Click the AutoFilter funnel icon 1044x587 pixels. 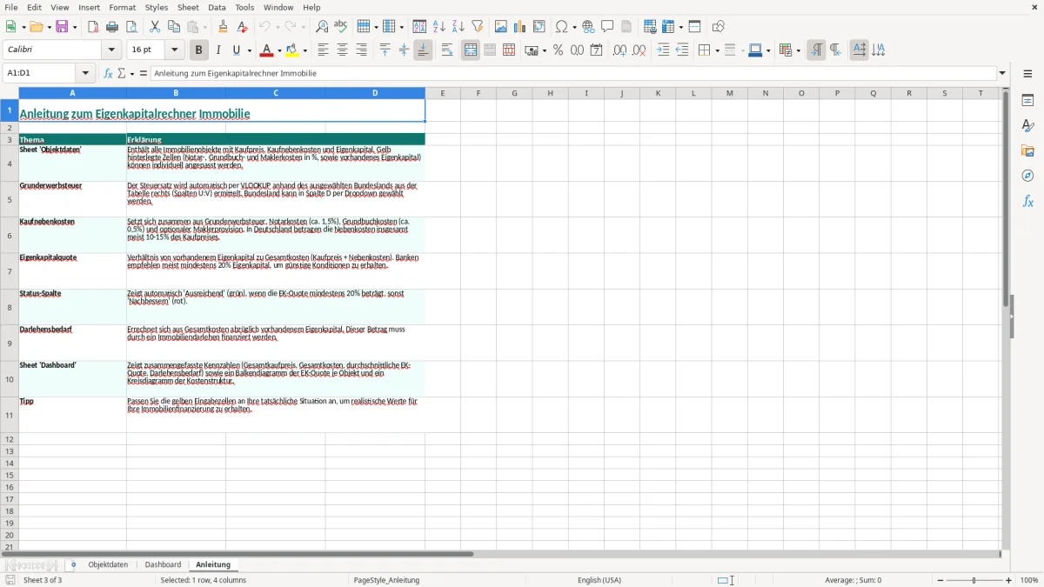coord(477,27)
